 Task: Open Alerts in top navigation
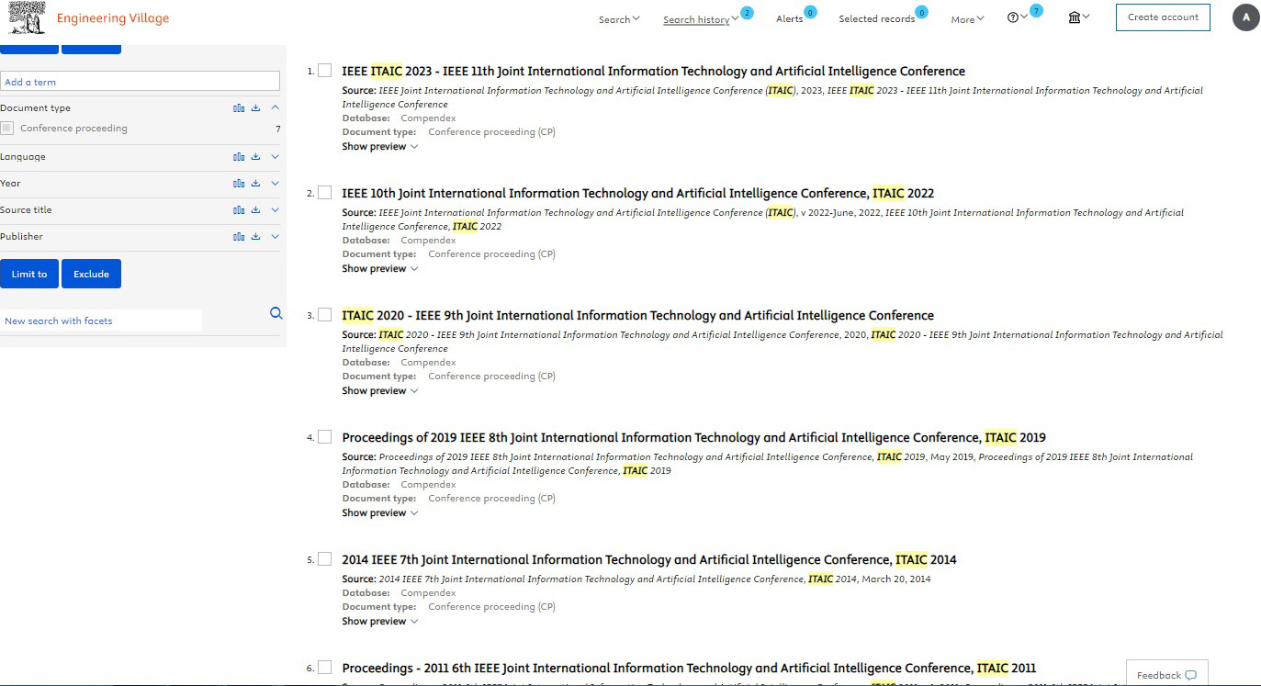(x=790, y=19)
